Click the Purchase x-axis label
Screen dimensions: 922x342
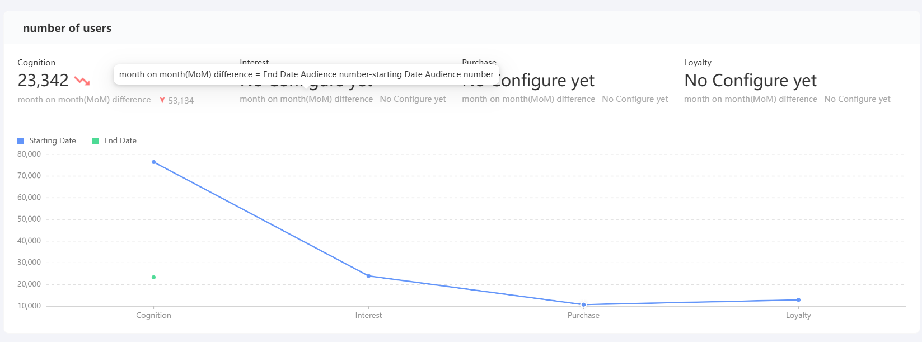click(583, 316)
